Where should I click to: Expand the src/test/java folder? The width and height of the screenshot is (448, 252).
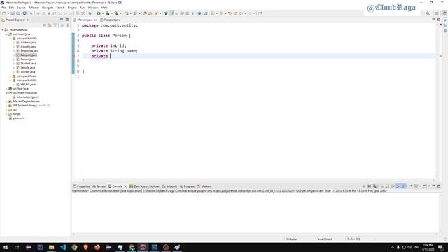point(6,89)
